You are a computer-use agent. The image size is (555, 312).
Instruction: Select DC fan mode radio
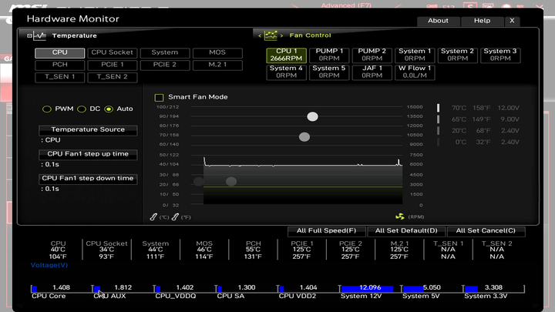(82, 109)
